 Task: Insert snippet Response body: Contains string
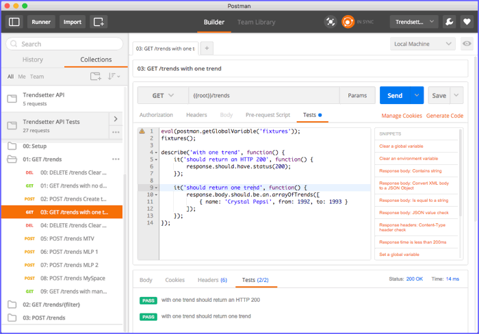pyautogui.click(x=411, y=171)
